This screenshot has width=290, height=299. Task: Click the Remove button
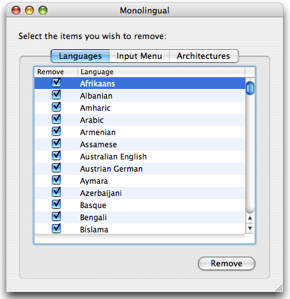(227, 264)
